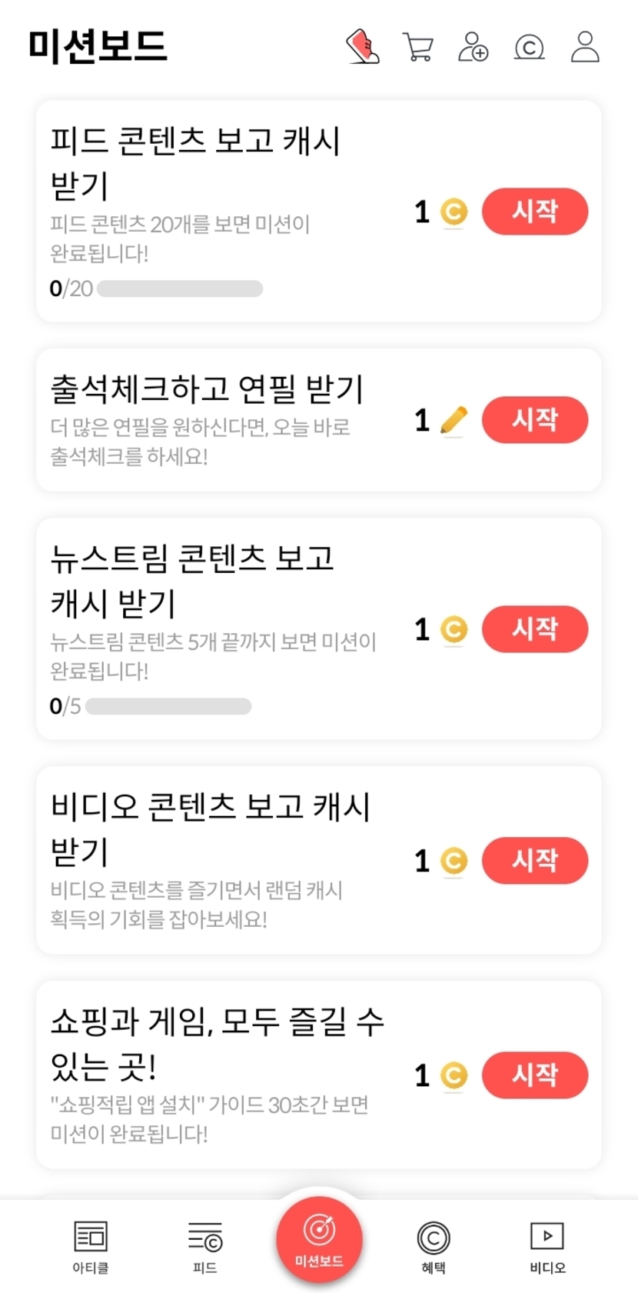
Task: Start the 쇼핑과 게임 mission
Action: pos(535,1075)
